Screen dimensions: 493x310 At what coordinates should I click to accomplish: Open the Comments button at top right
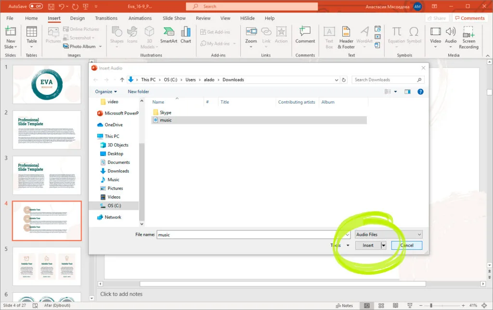point(470,18)
